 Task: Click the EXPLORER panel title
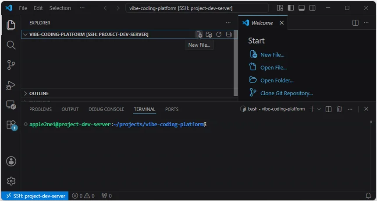pos(39,23)
